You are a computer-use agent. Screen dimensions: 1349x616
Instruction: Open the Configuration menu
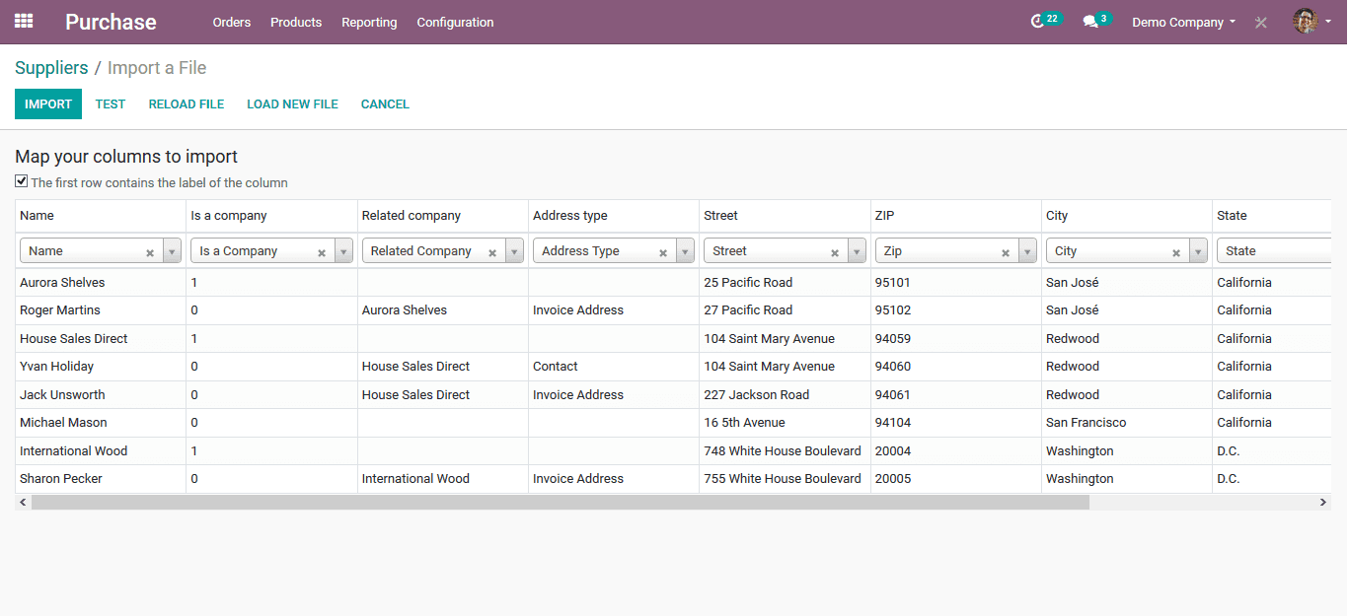point(455,22)
